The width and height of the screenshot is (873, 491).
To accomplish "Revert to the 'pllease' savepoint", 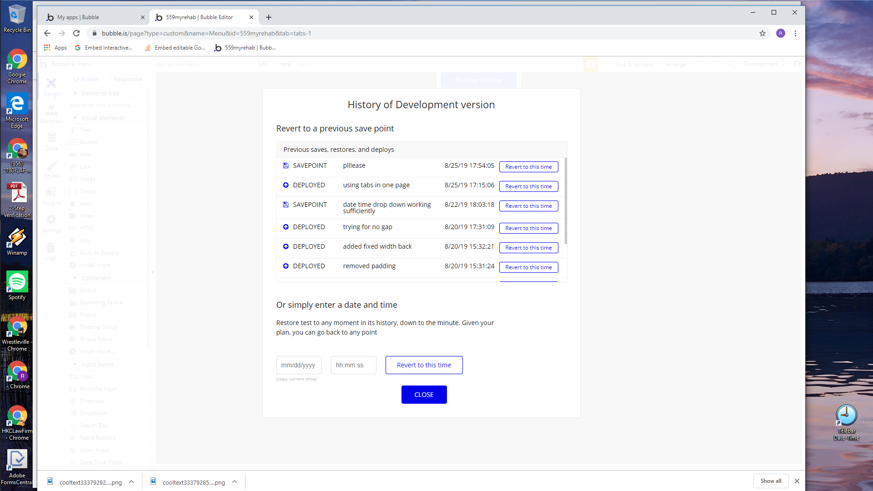I will coord(528,167).
